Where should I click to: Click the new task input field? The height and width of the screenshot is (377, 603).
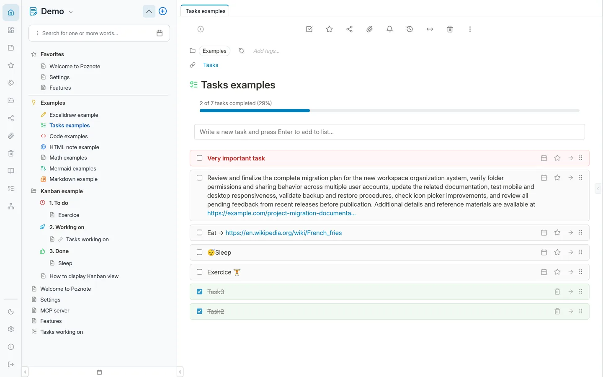[389, 132]
